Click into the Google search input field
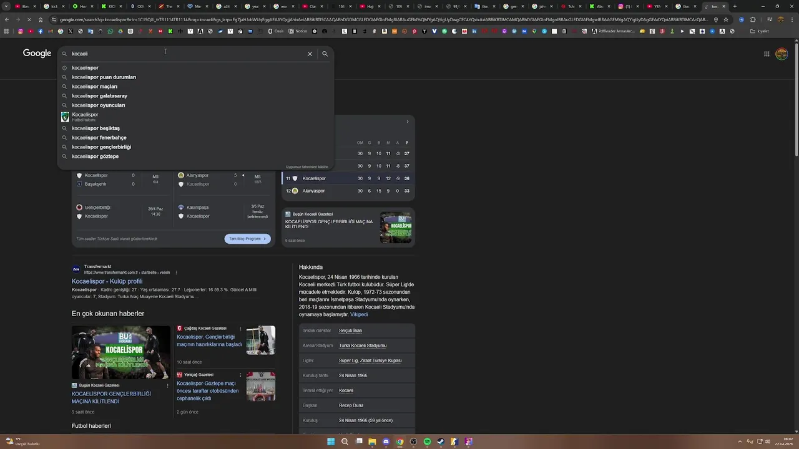 187,54
